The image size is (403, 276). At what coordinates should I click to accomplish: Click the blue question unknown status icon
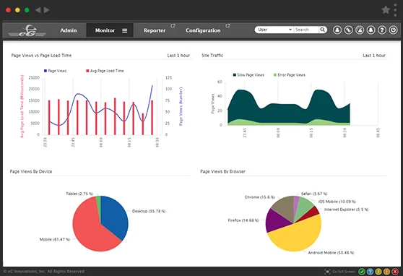tap(370, 272)
